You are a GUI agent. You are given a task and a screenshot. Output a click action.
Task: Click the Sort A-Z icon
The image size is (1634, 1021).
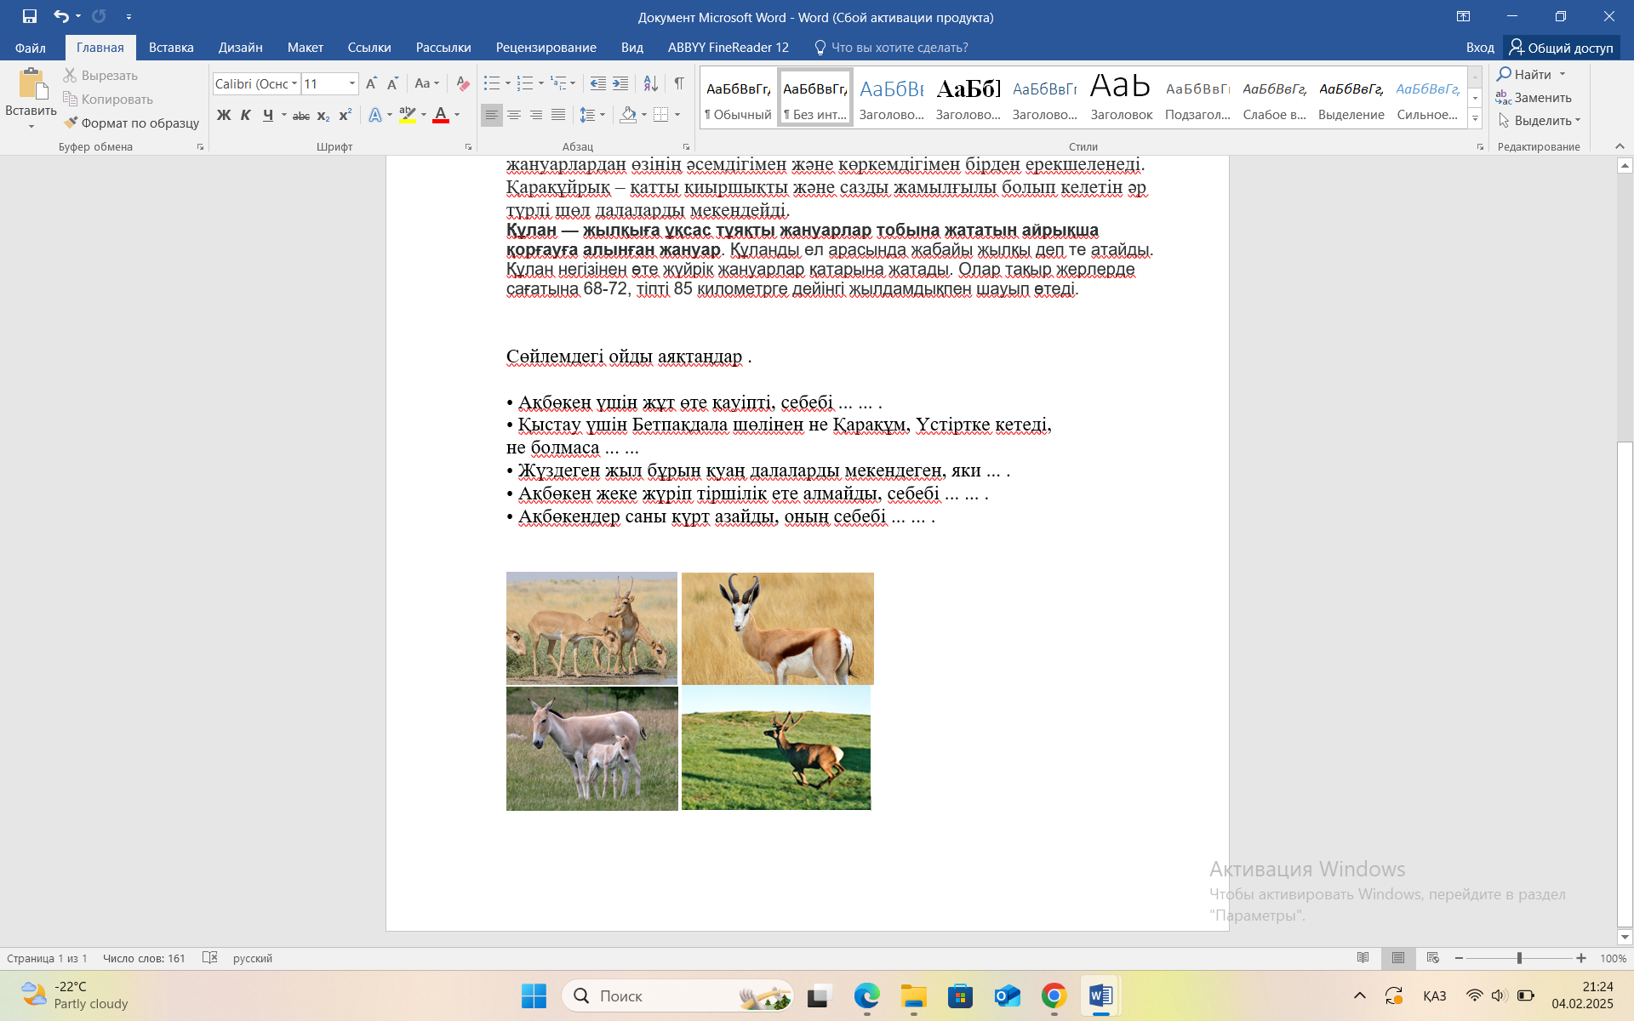[650, 83]
